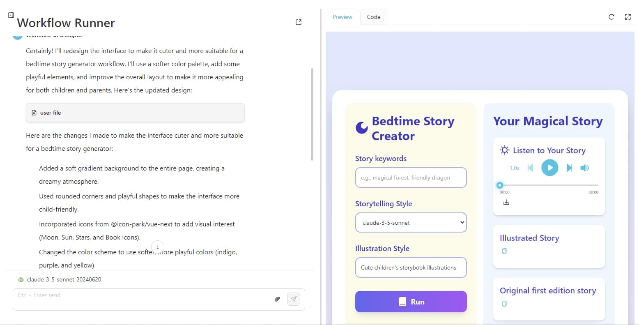Viewport: 639px width, 325px height.
Task: Switch to the Preview tab
Action: click(x=342, y=17)
